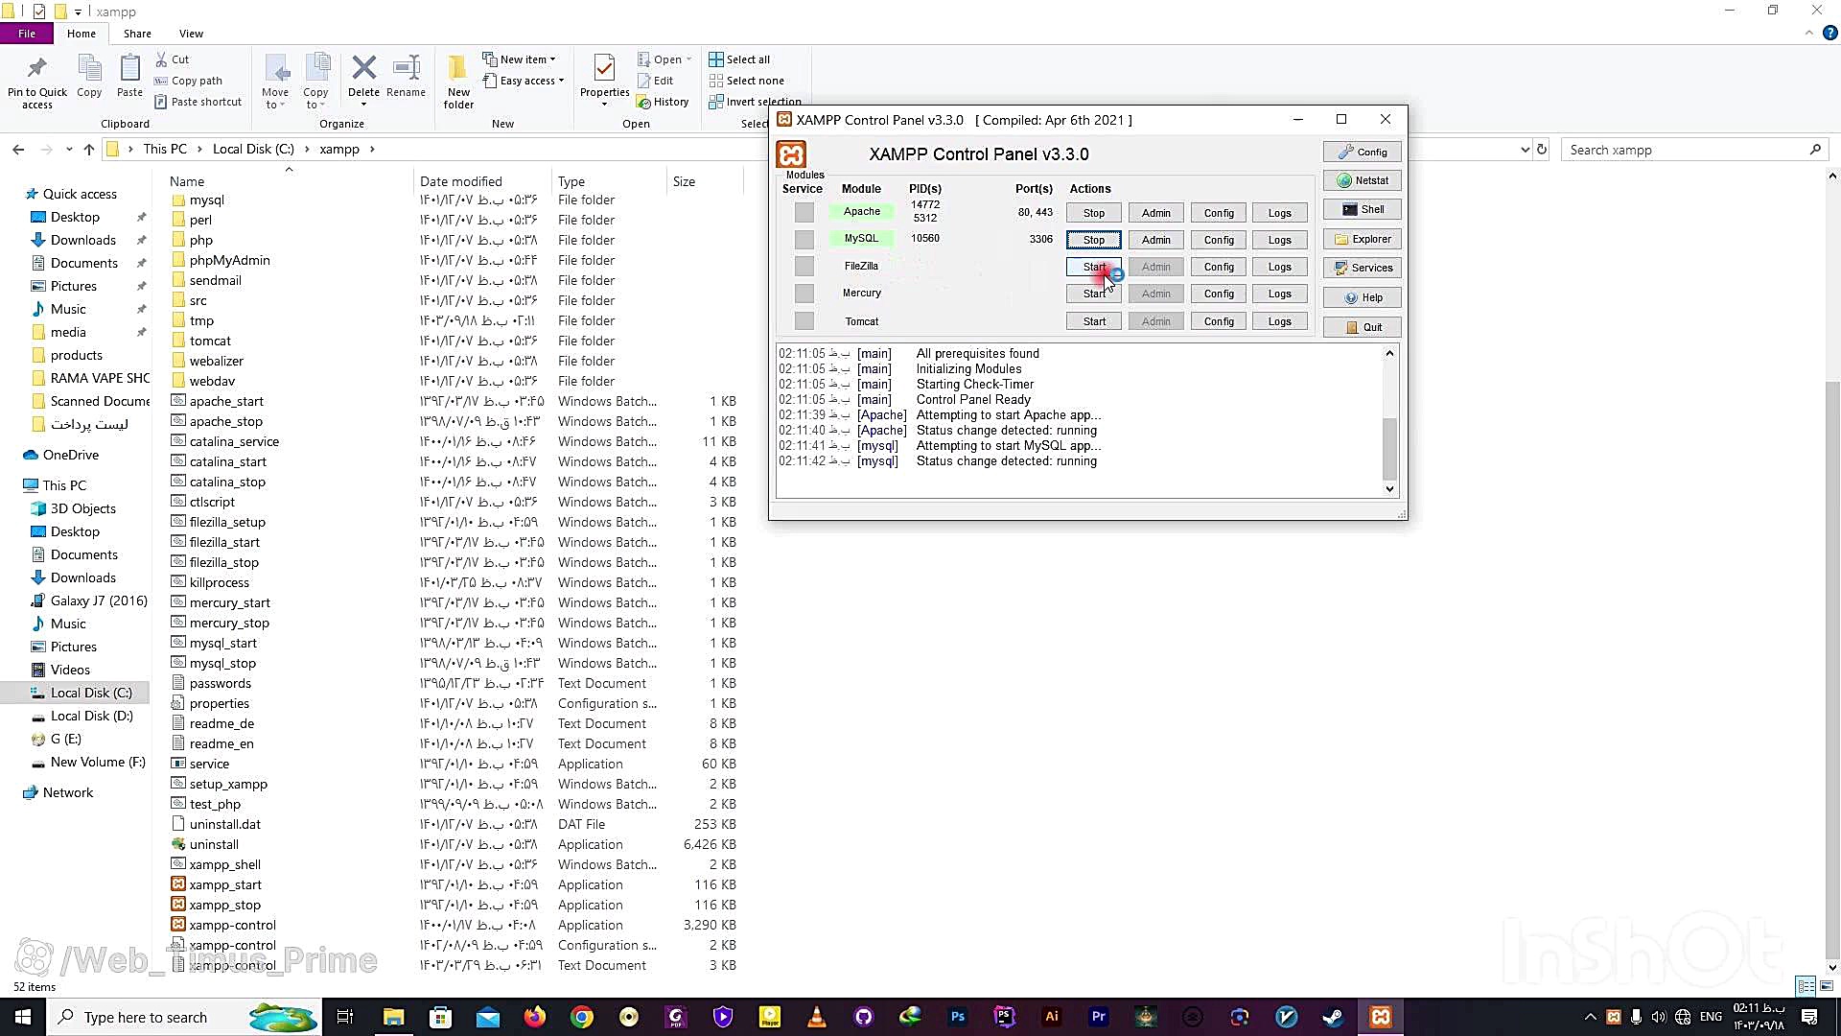Select xampp_start application file
Image resolution: width=1841 pixels, height=1036 pixels.
[225, 884]
